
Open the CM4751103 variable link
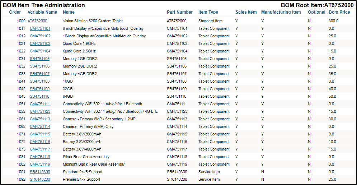click(x=40, y=43)
